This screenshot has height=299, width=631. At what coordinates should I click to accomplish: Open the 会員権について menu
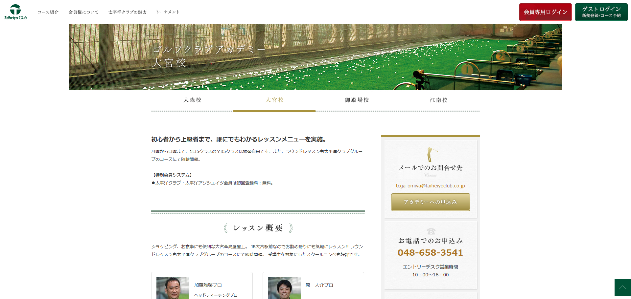point(83,12)
